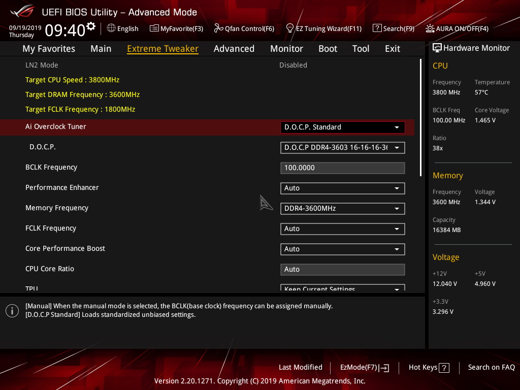Click the AURA lighting icon
520x390 pixels.
[430, 28]
